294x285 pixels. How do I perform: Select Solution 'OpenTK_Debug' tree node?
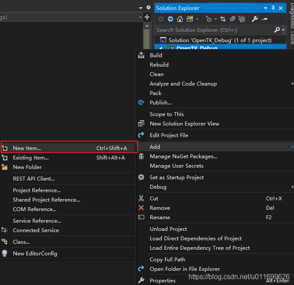220,40
